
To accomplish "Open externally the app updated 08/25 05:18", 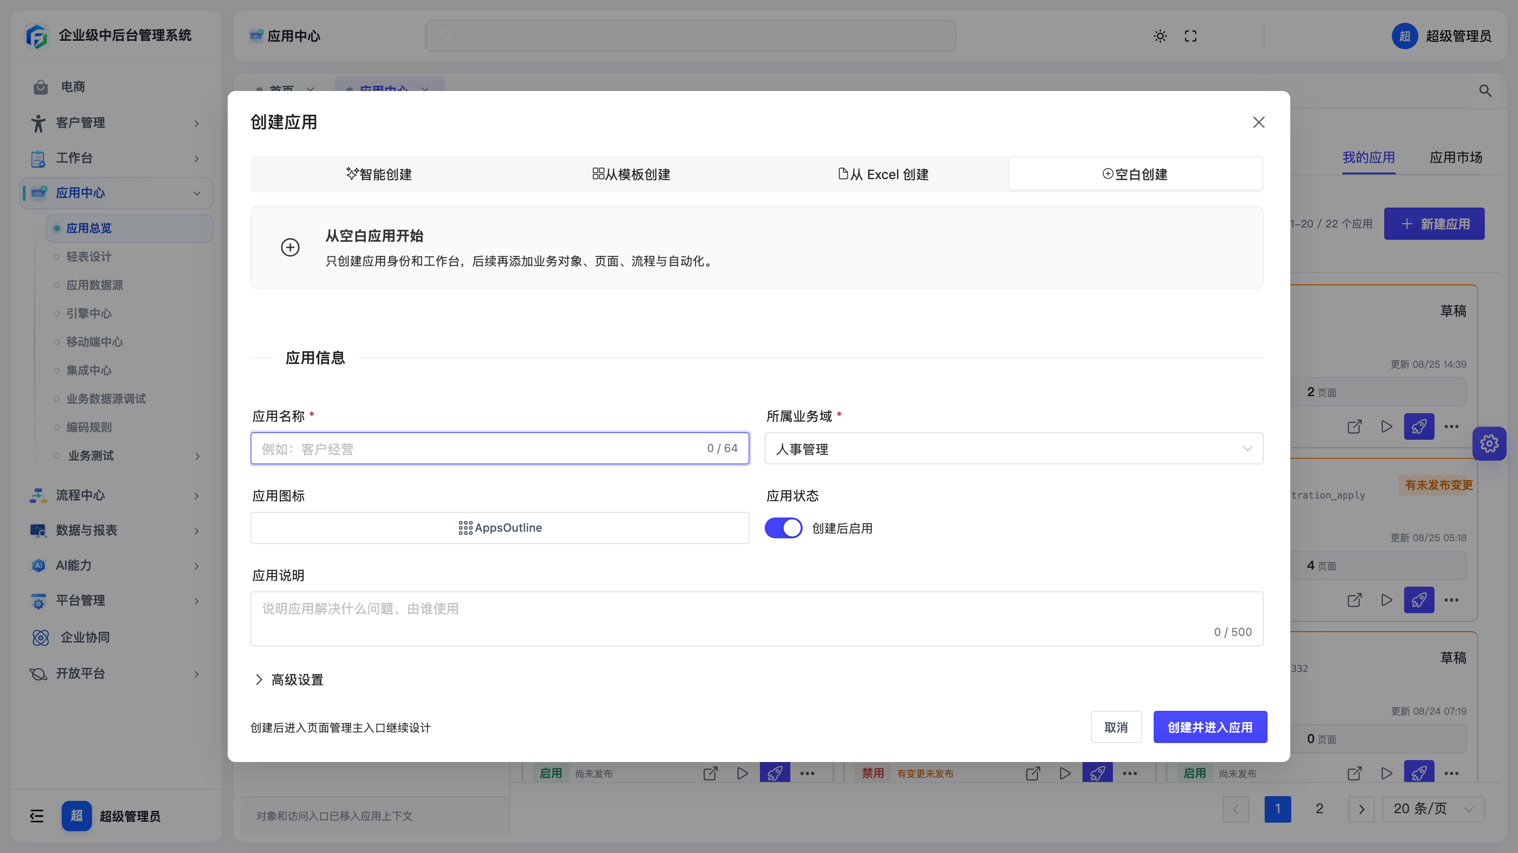I will point(1355,600).
